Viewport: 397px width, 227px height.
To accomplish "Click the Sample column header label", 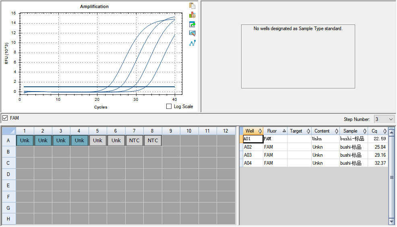I will pos(350,131).
